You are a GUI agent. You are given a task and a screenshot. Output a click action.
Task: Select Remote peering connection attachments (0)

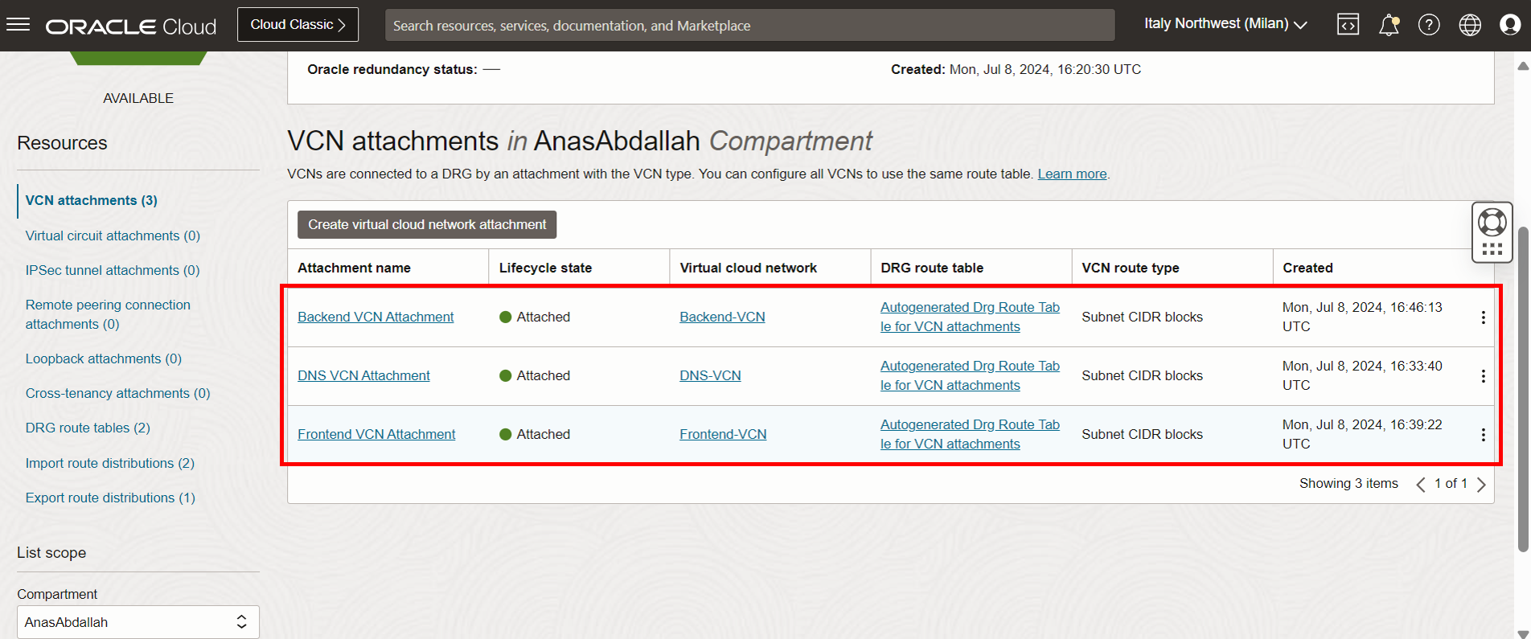[x=108, y=314]
